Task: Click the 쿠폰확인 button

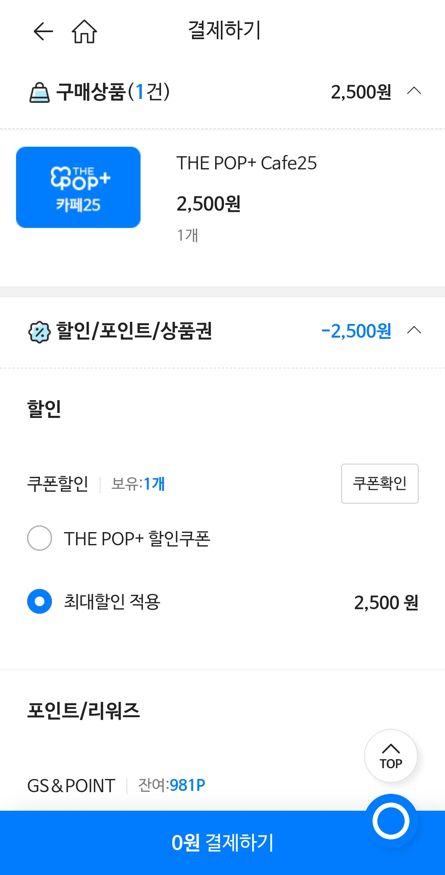Action: click(x=380, y=483)
